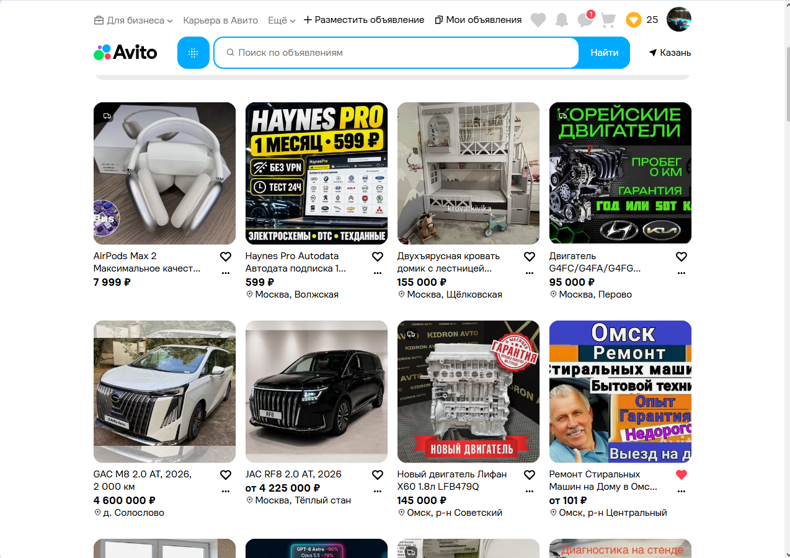Open the all categories grid button
Screen dimensions: 790x558
[193, 53]
